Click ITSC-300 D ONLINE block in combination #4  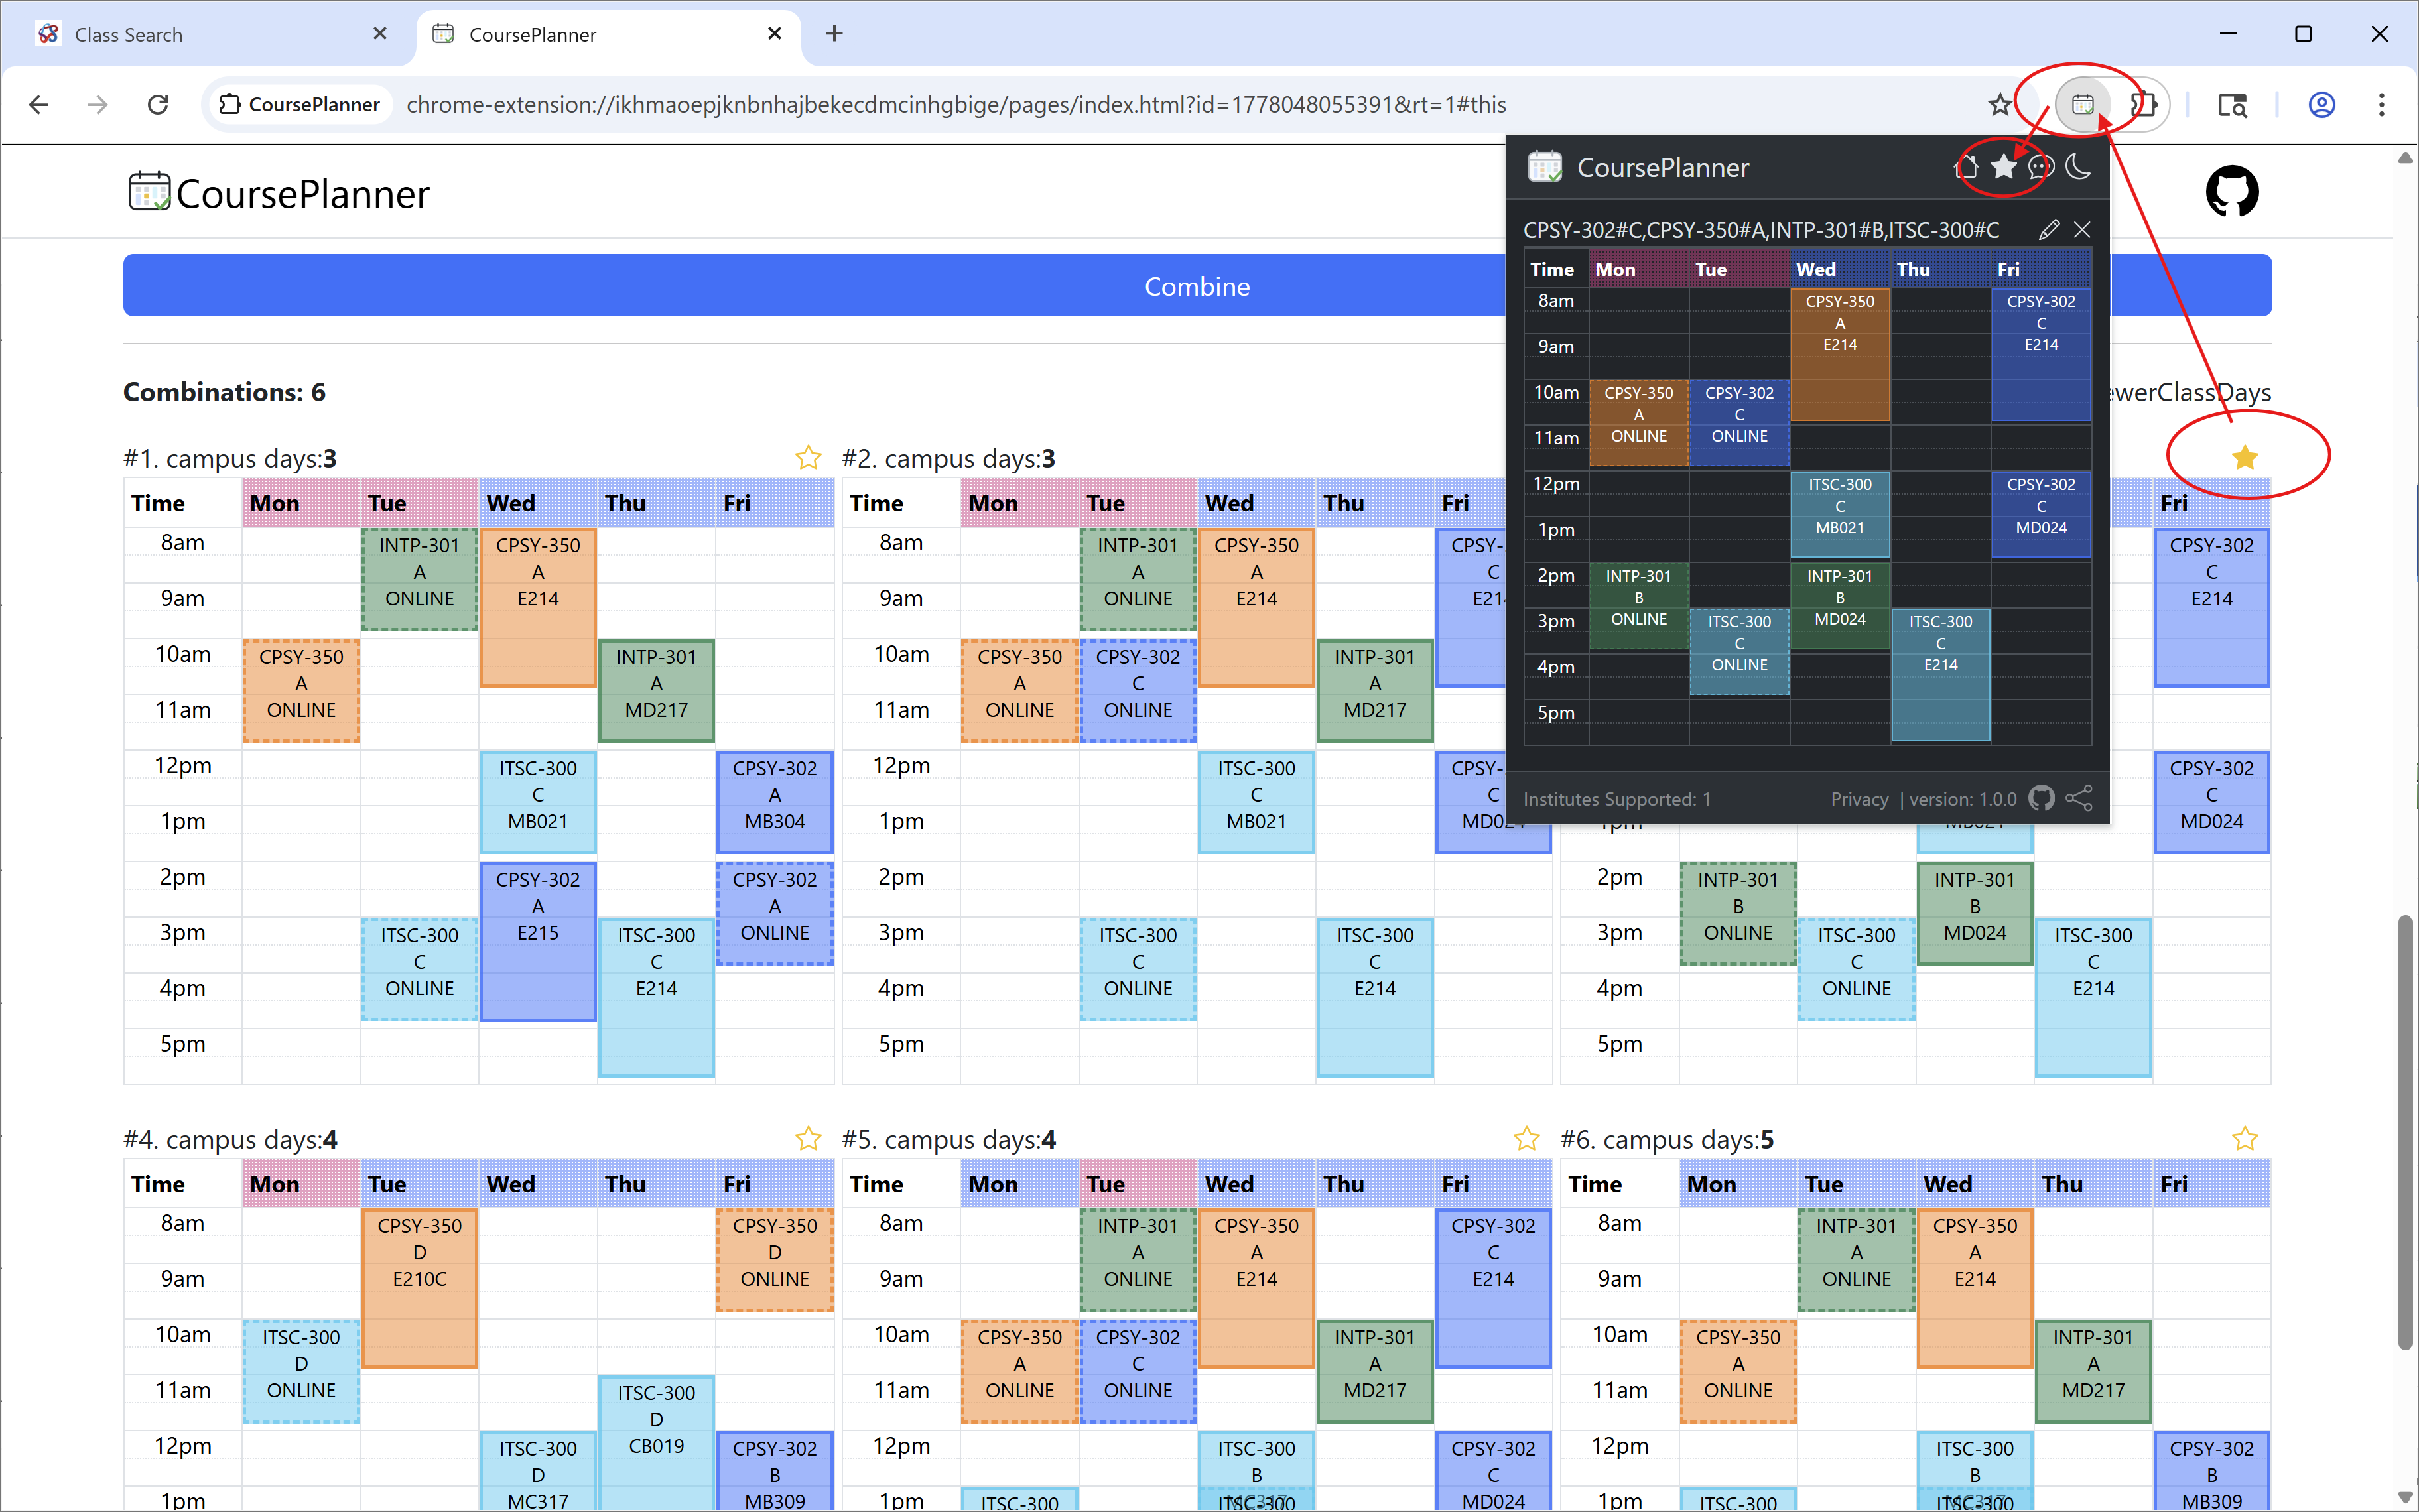[x=301, y=1371]
